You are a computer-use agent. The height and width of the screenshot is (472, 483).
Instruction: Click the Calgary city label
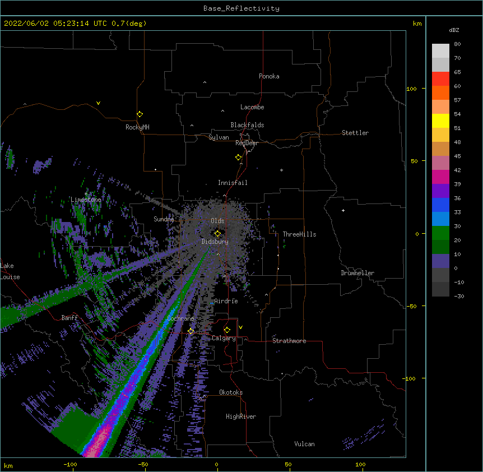[x=224, y=338]
